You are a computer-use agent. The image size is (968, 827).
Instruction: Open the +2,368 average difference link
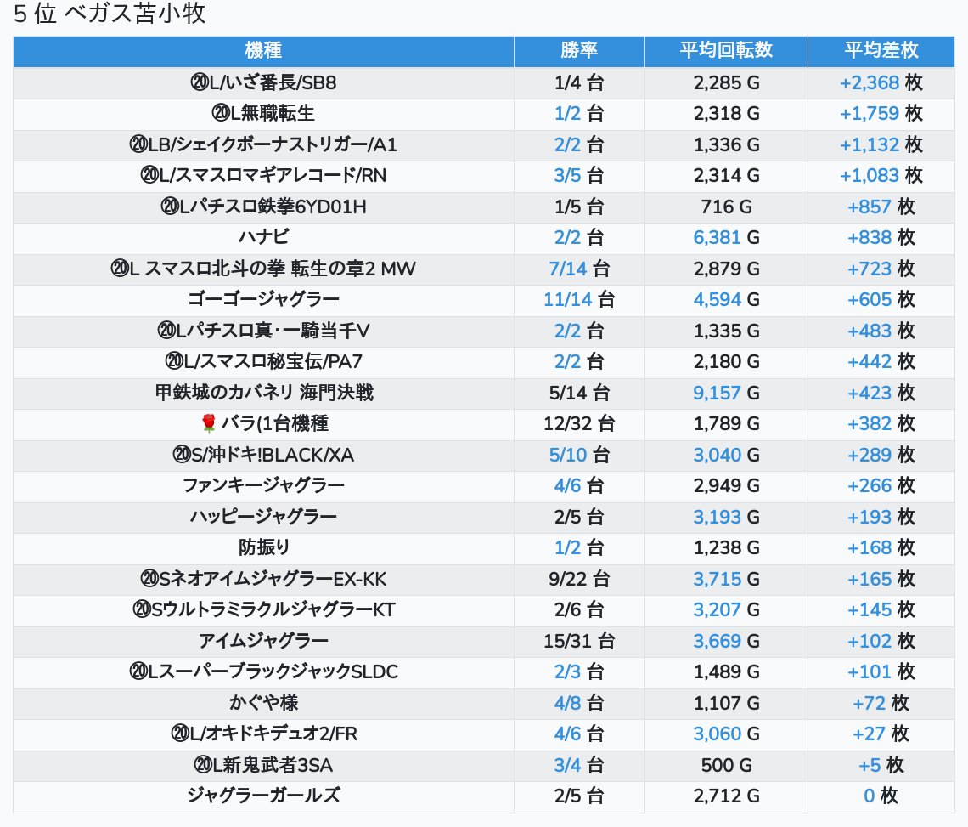point(869,83)
